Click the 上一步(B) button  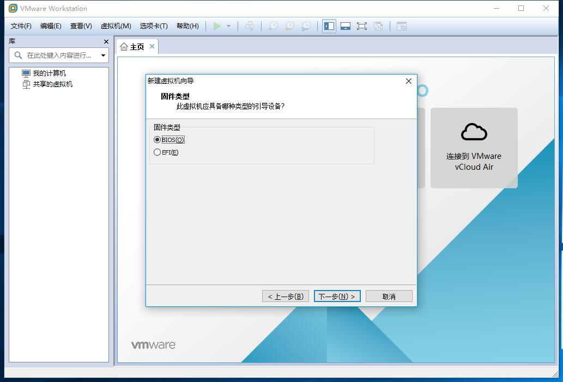[285, 295]
